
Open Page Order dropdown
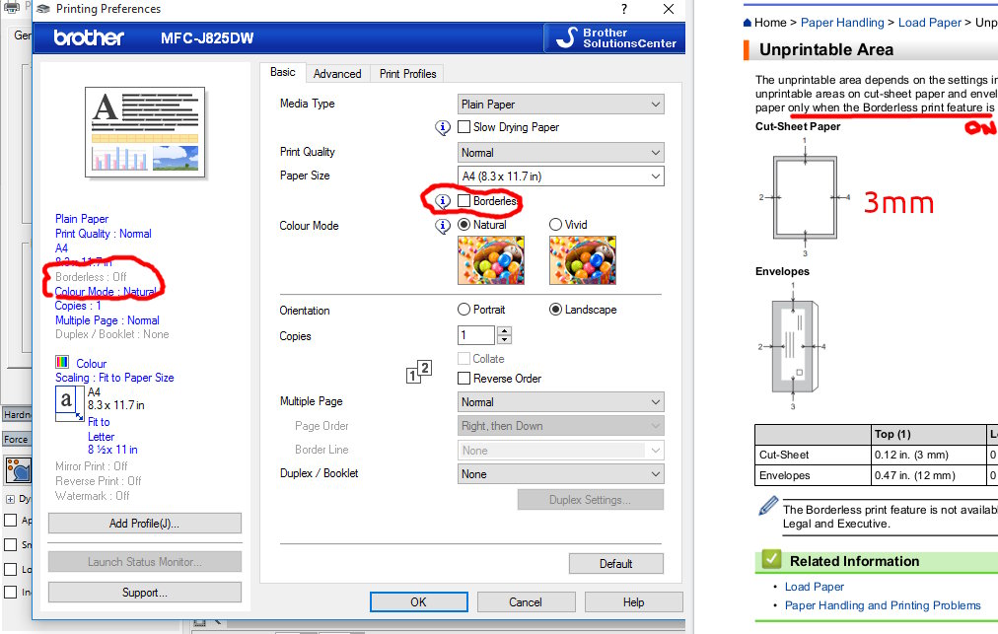pyautogui.click(x=561, y=426)
